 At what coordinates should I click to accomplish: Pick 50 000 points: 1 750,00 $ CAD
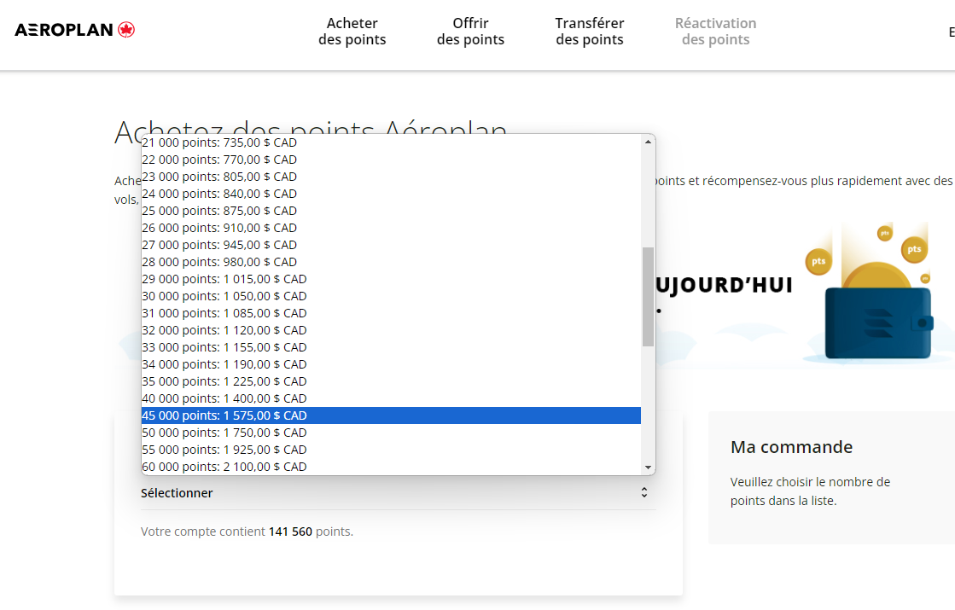point(391,433)
